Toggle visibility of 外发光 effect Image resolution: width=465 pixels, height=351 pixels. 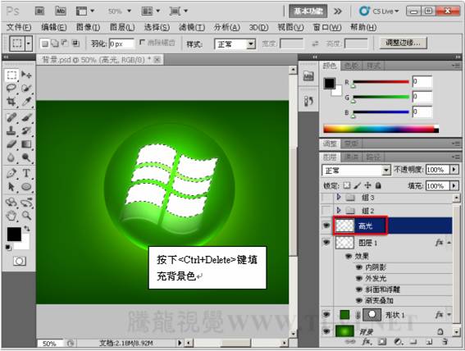359,278
